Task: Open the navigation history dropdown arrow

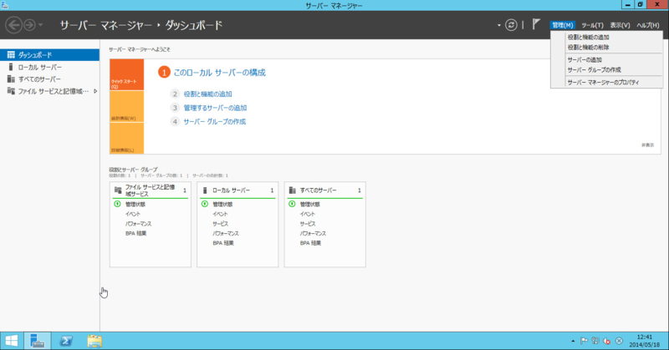Action: click(x=40, y=25)
